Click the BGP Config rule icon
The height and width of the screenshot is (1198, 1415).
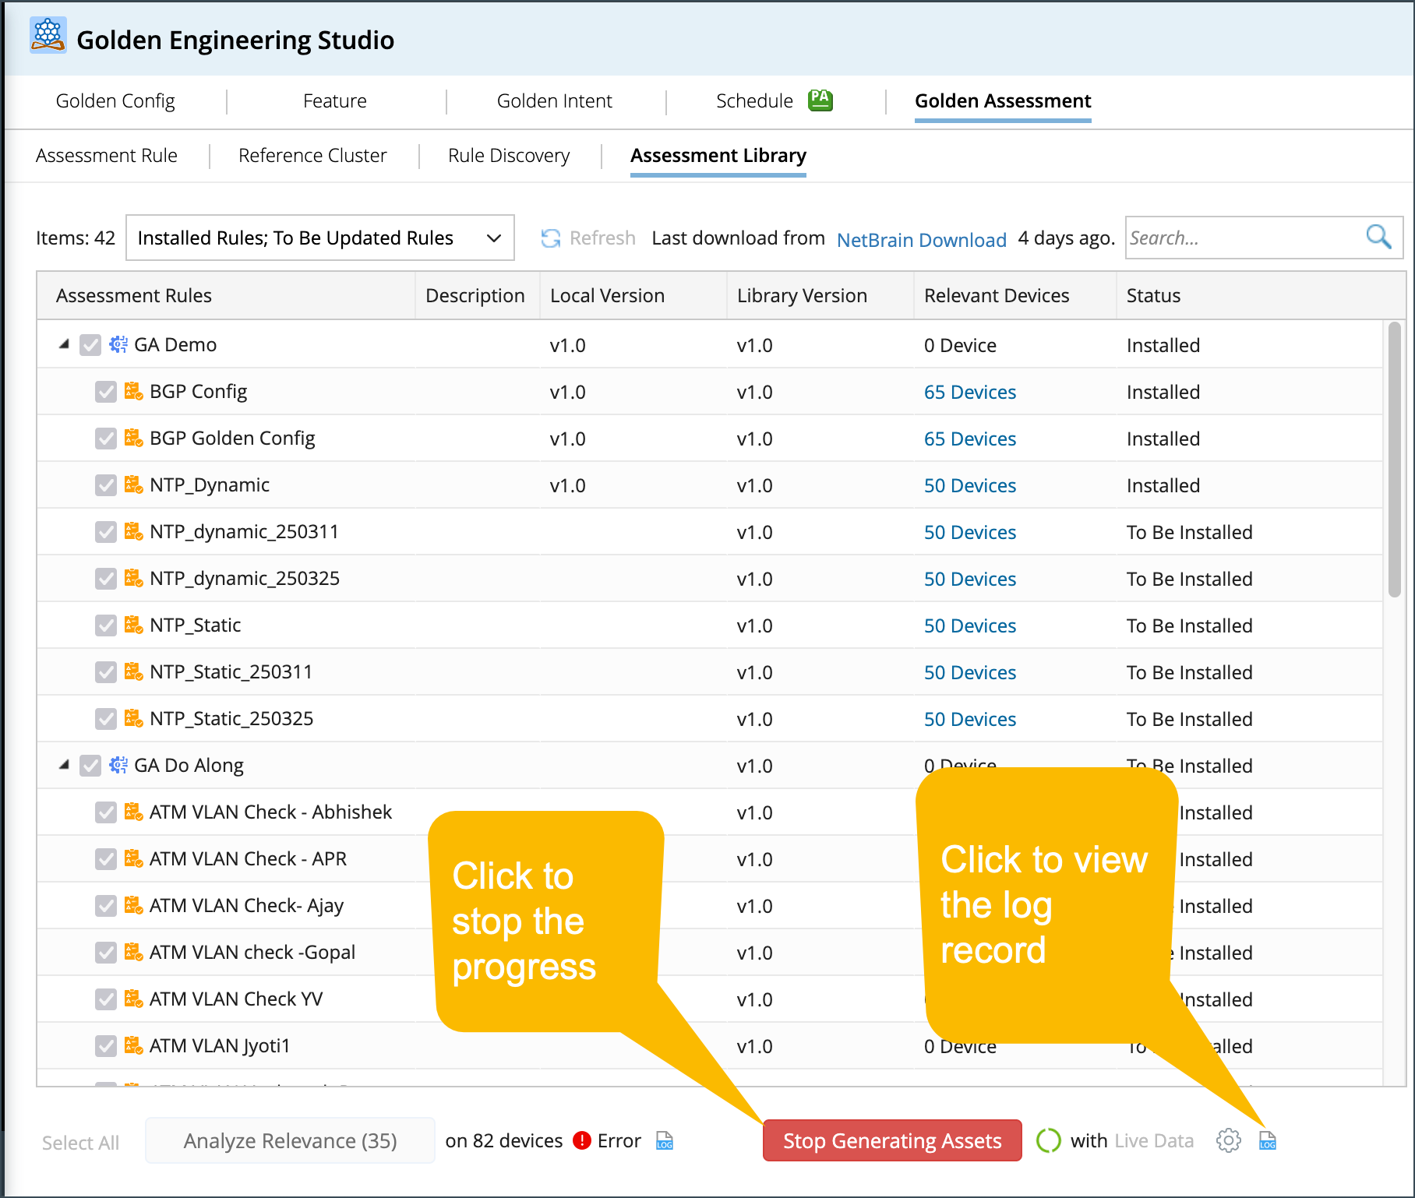click(133, 391)
